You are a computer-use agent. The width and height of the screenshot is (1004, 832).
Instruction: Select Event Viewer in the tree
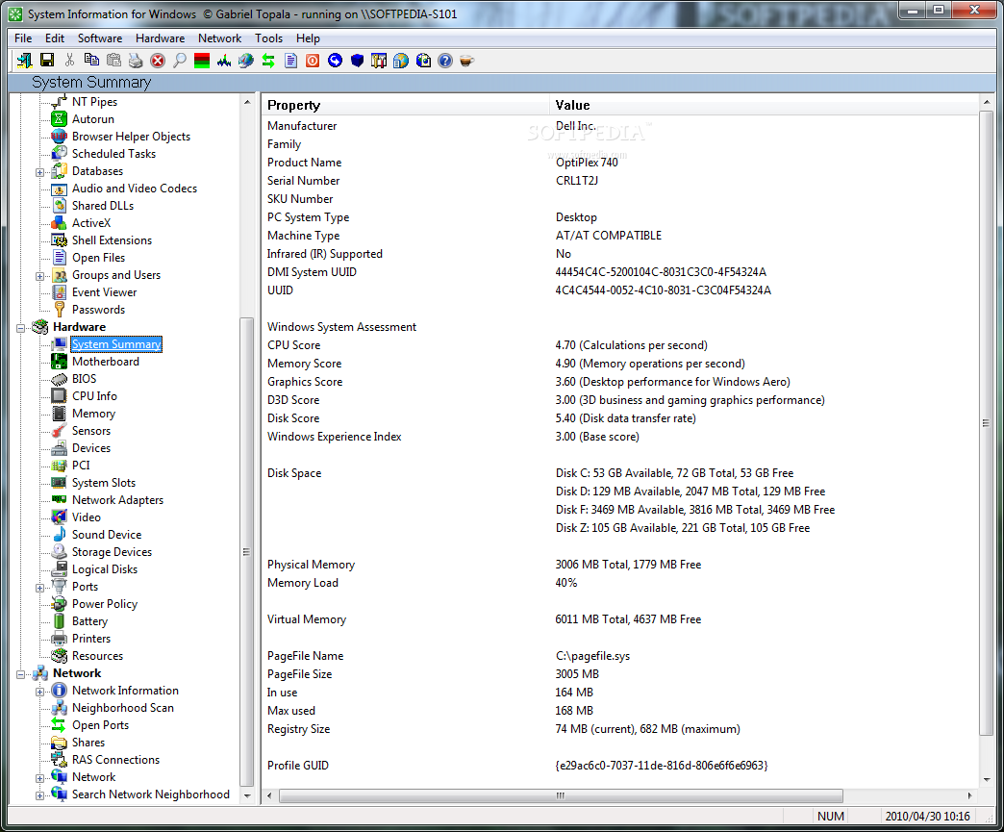pyautogui.click(x=104, y=292)
